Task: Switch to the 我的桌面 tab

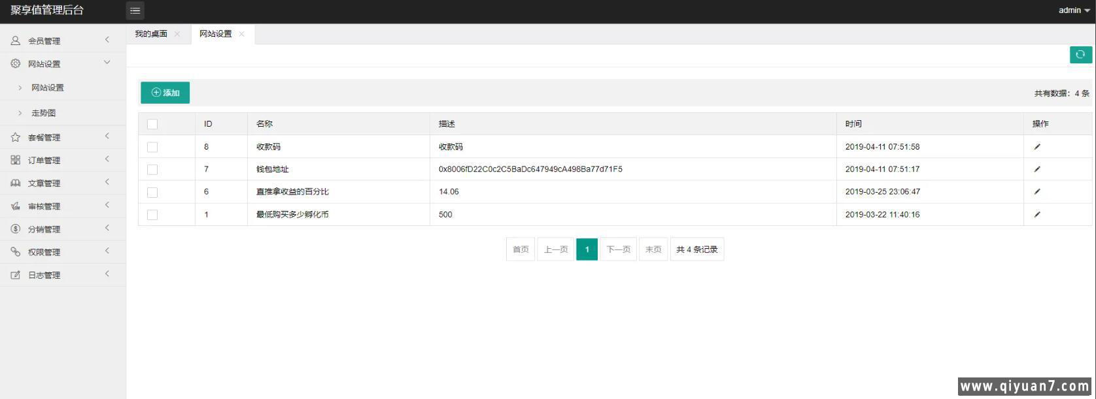Action: pos(151,34)
